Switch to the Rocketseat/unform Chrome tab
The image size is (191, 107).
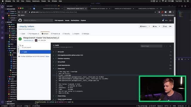(x=52, y=9)
